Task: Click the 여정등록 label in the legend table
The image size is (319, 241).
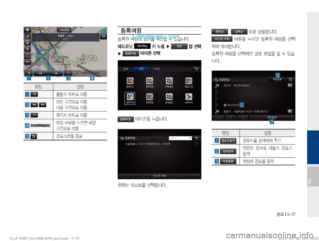Action: coord(228,161)
